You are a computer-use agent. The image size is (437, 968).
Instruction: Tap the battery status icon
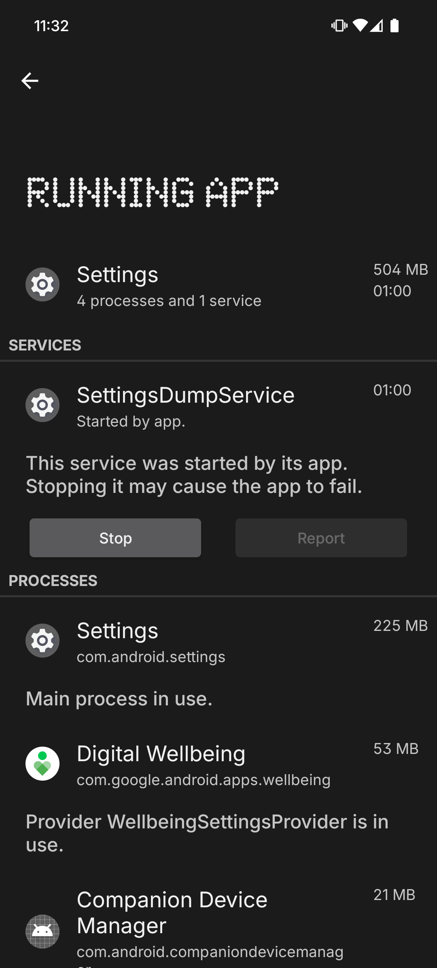click(395, 26)
